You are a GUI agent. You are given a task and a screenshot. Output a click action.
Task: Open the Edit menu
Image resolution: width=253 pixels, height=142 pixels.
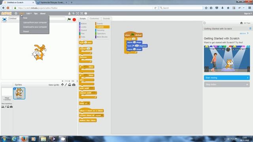pyautogui.click(x=29, y=13)
